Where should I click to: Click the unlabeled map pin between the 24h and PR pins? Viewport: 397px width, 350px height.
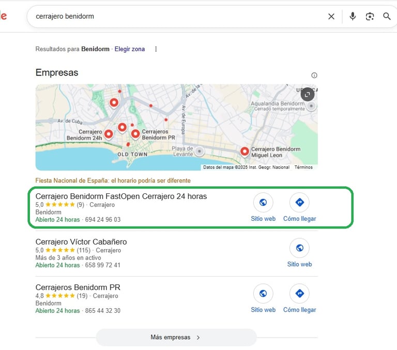(123, 127)
